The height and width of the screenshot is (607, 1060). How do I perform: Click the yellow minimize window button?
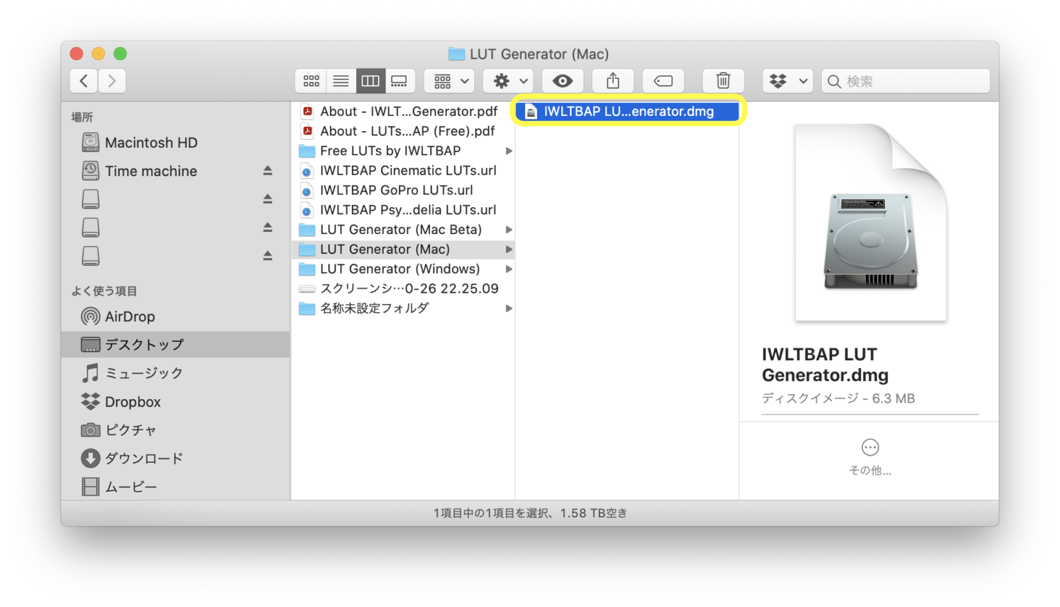[x=98, y=53]
